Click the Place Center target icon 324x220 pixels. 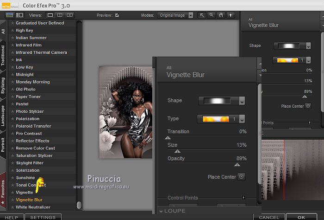(x=241, y=177)
